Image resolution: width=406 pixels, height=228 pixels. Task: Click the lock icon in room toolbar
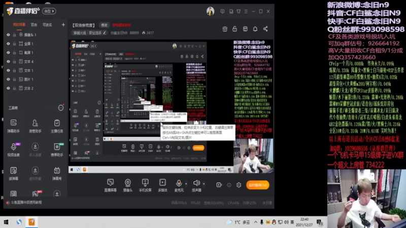[x=235, y=29]
